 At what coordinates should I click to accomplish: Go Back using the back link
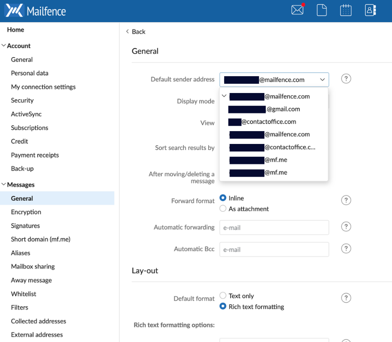tap(136, 32)
